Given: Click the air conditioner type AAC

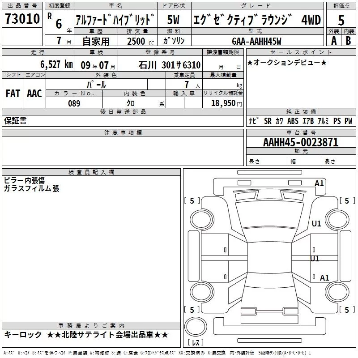Looking at the screenshot, I should click(34, 94).
